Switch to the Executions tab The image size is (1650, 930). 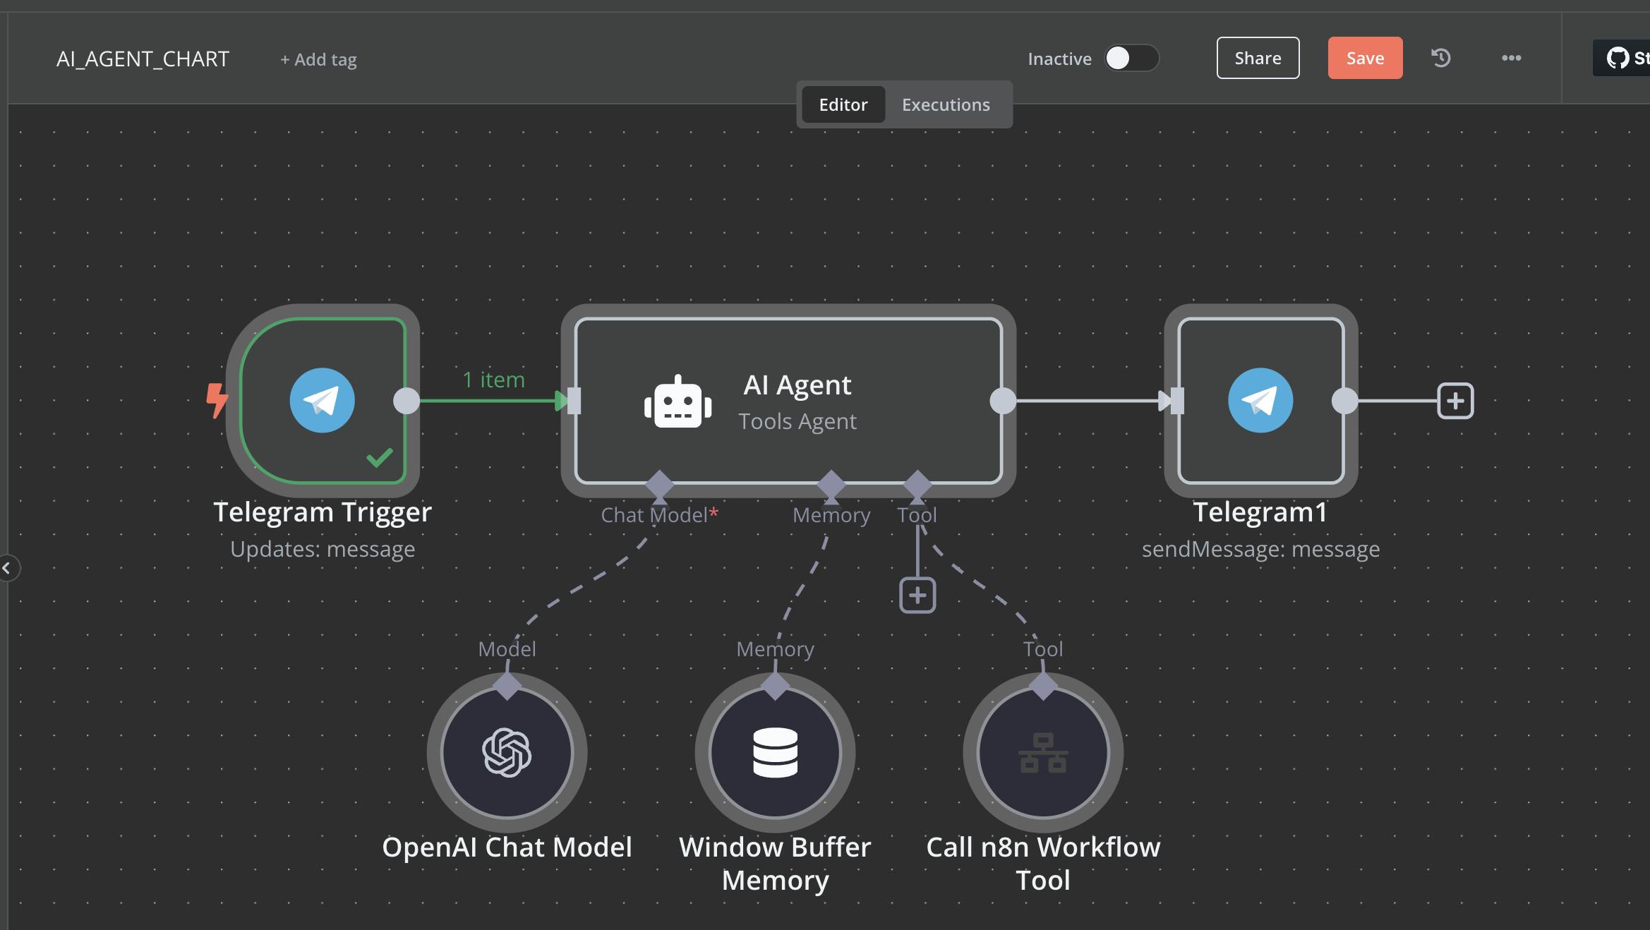(x=946, y=104)
